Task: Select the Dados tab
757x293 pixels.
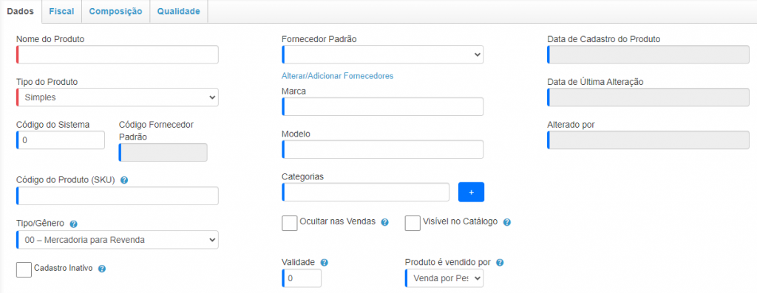Action: tap(20, 11)
